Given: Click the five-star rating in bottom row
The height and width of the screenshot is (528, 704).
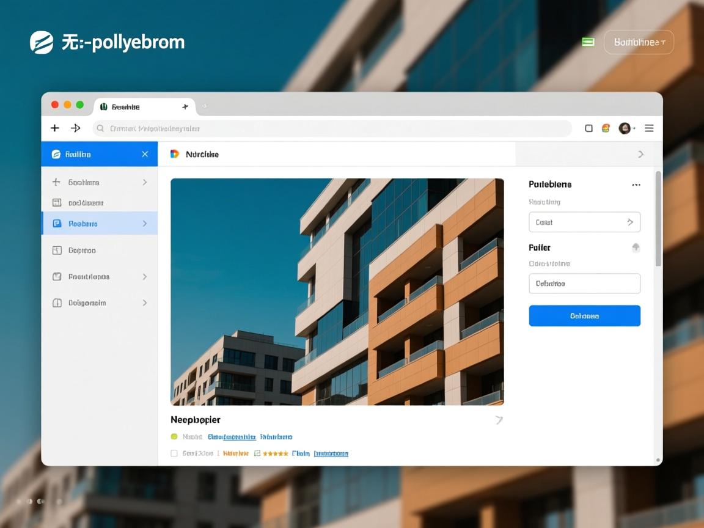Looking at the screenshot, I should (x=275, y=453).
